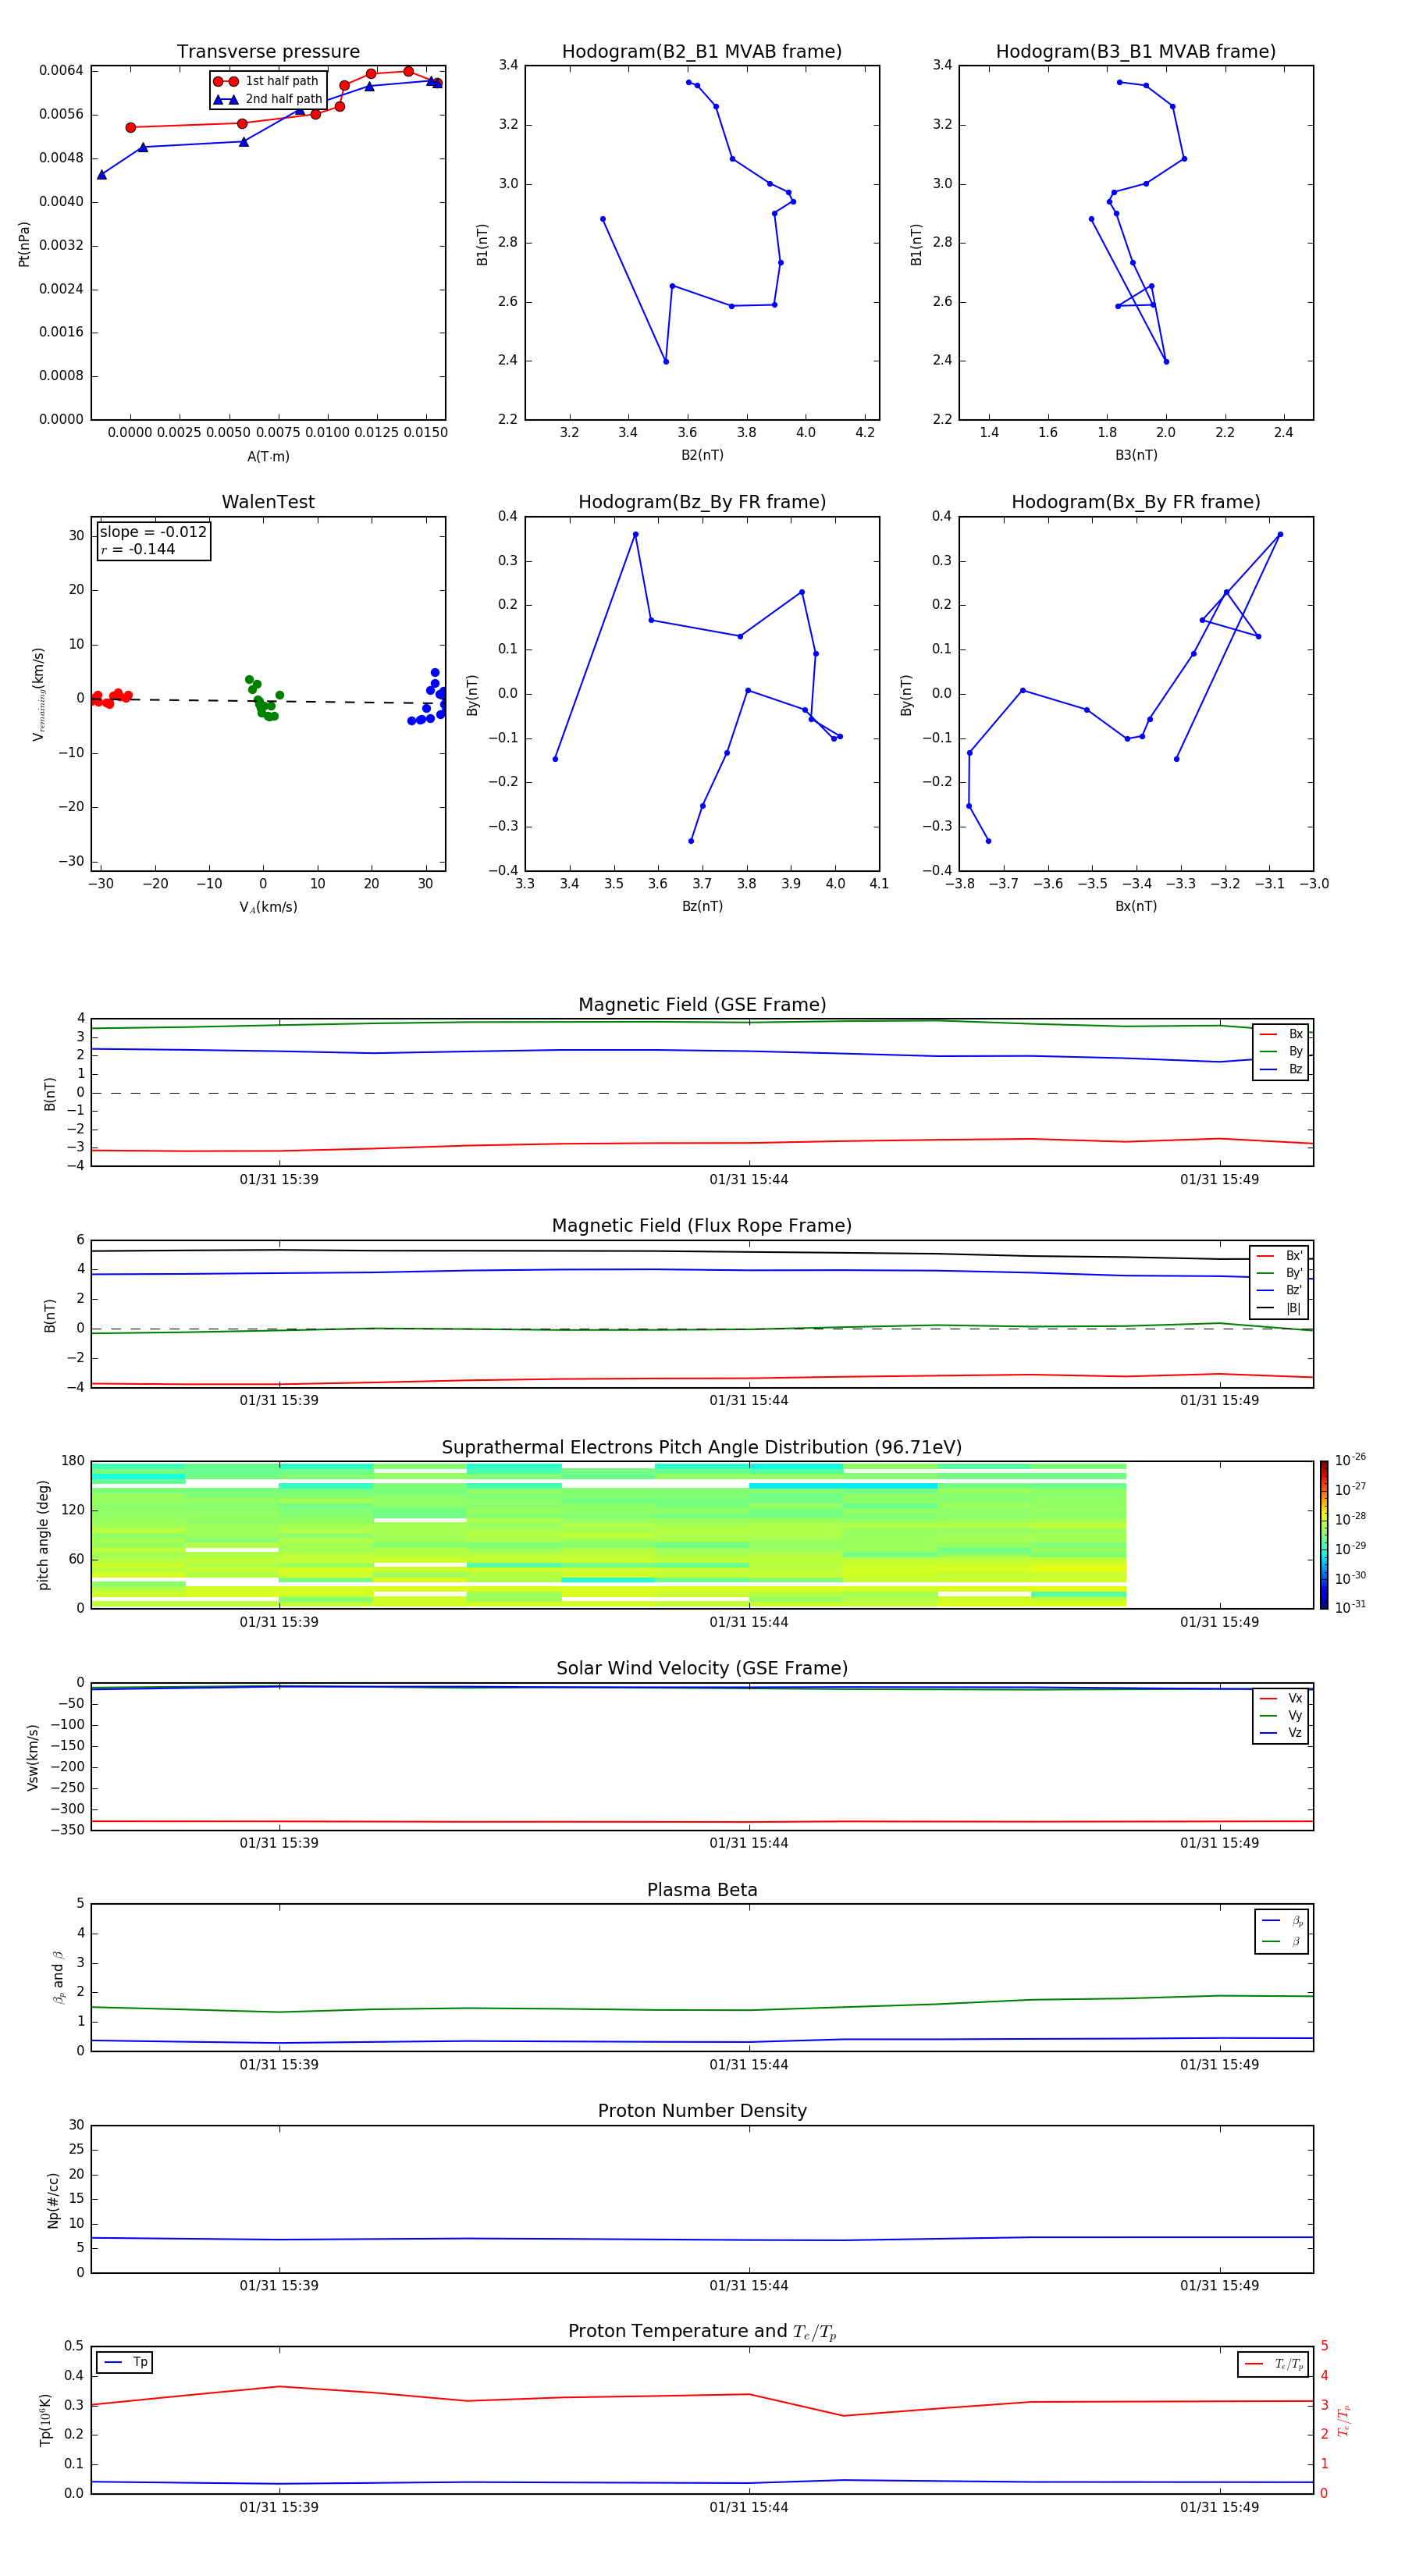Click the 'Magnetic Field (GSE Frame)' title

702,1004
